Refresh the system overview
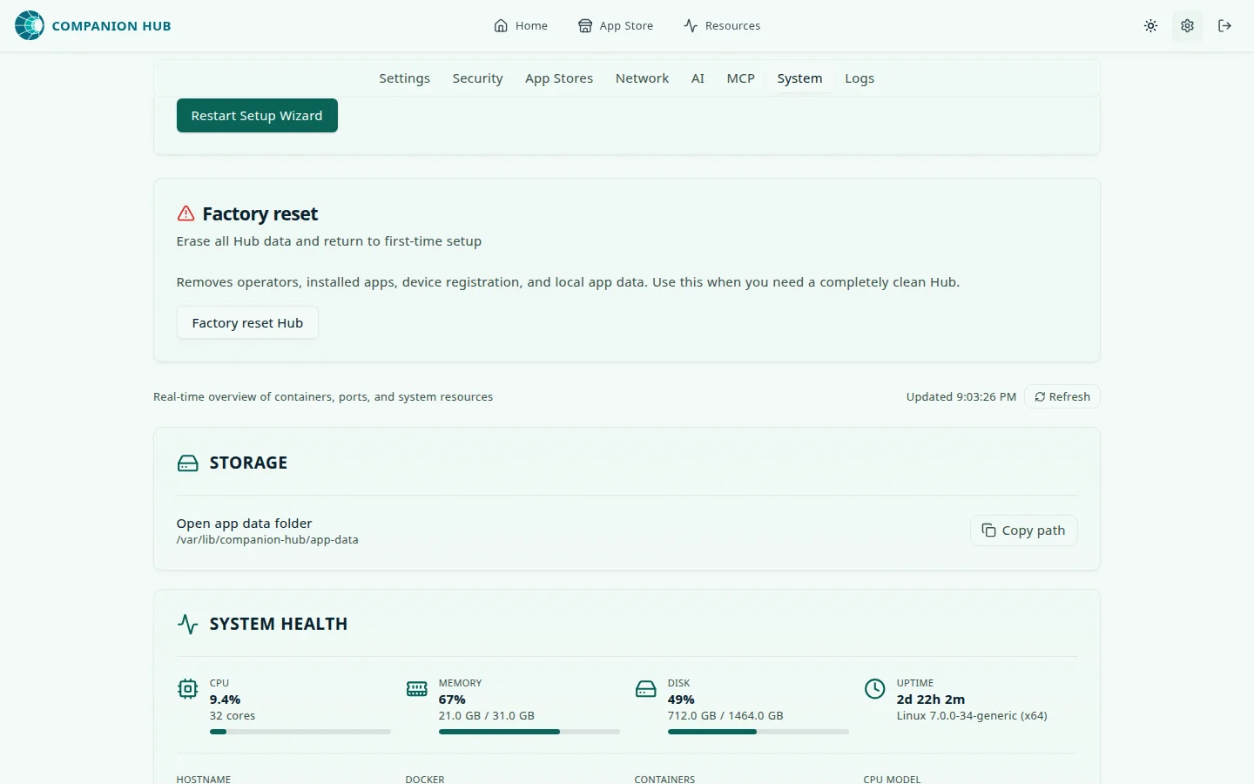The image size is (1254, 784). tap(1062, 396)
